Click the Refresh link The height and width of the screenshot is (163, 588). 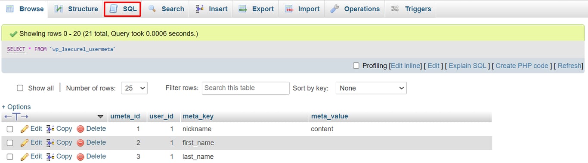pos(569,66)
